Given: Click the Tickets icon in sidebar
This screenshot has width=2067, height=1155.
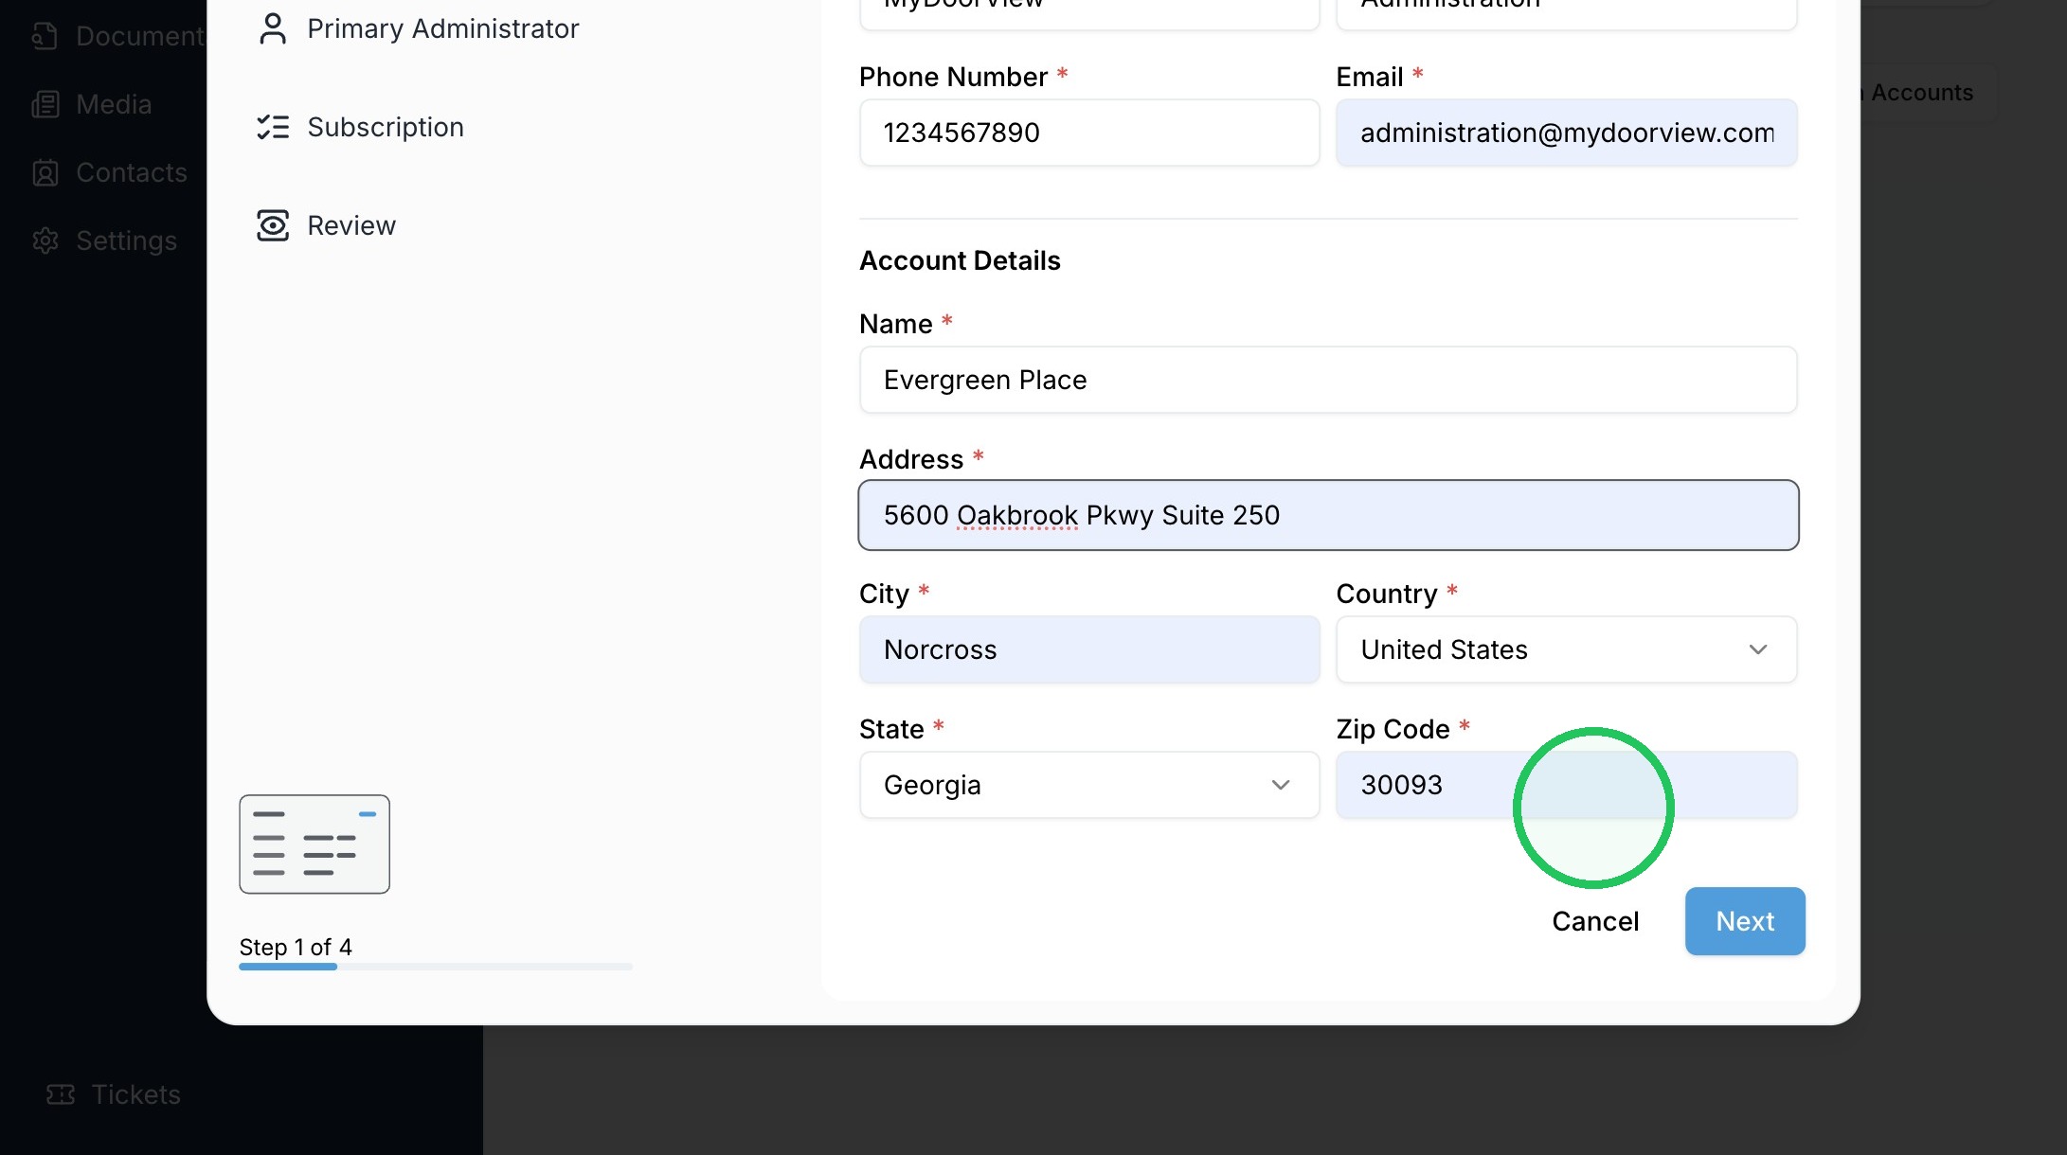Looking at the screenshot, I should coord(61,1094).
